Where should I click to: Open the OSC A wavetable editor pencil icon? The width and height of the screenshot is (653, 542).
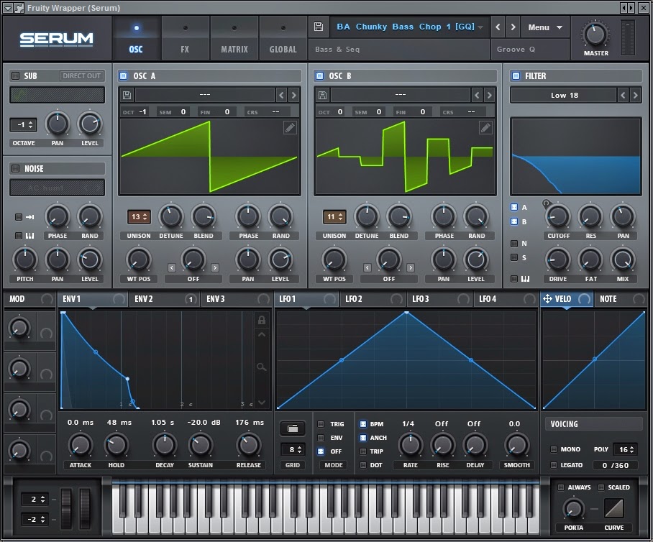(290, 127)
